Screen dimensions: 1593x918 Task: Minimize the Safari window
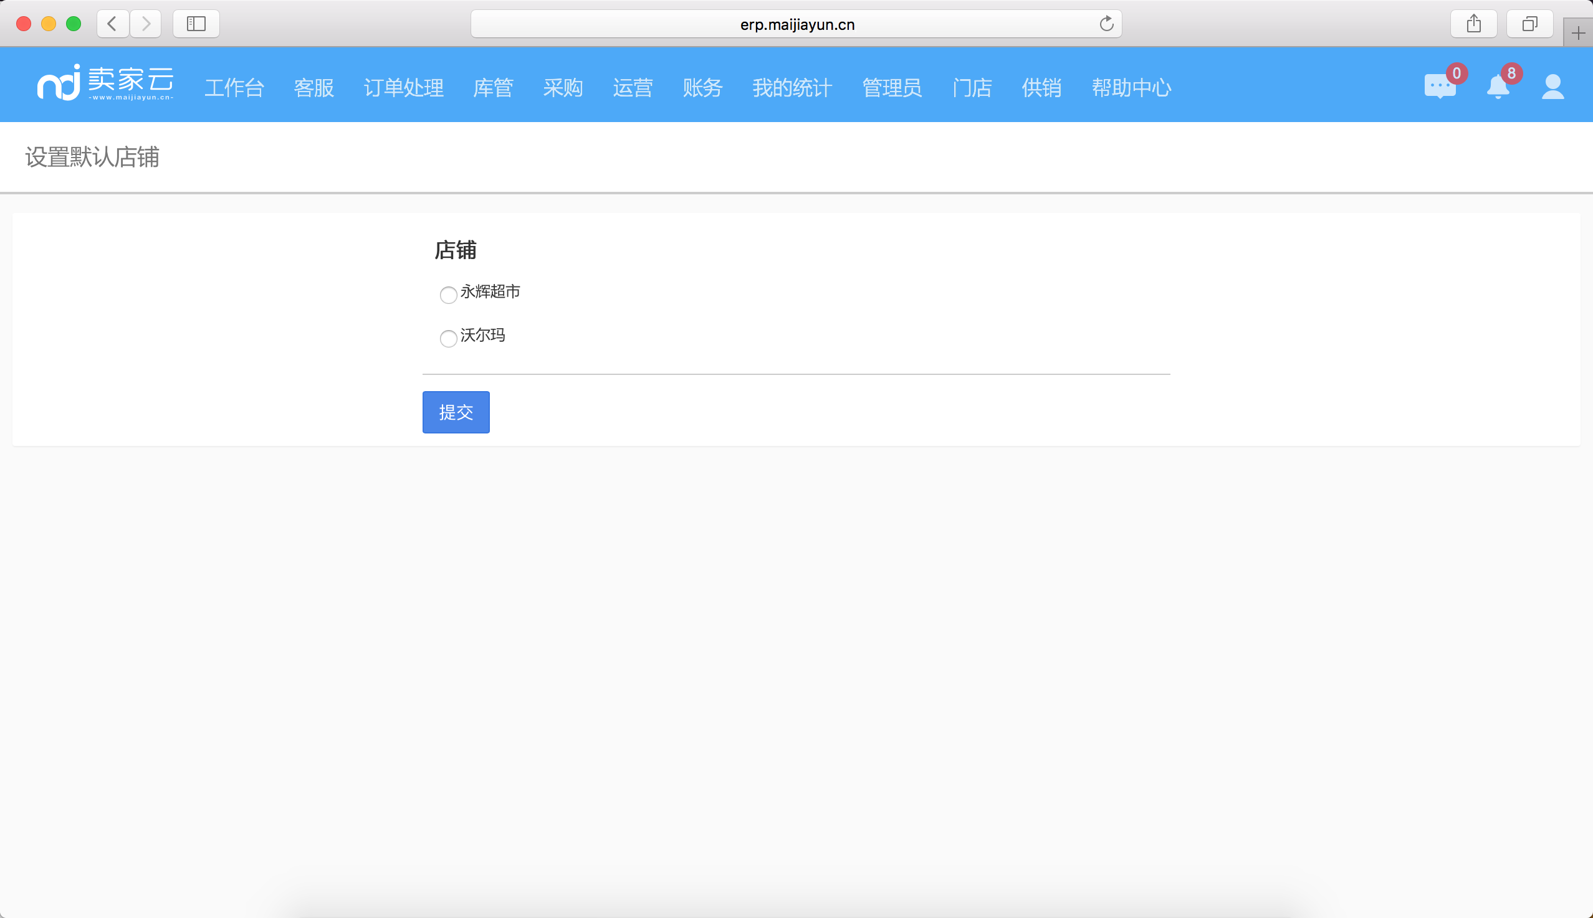[x=49, y=24]
